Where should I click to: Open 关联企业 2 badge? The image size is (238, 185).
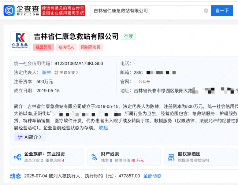pyautogui.click(x=66, y=73)
